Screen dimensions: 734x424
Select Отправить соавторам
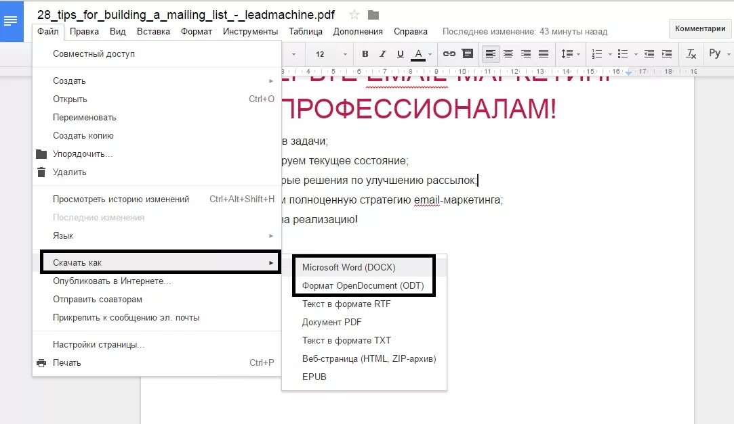157,299
